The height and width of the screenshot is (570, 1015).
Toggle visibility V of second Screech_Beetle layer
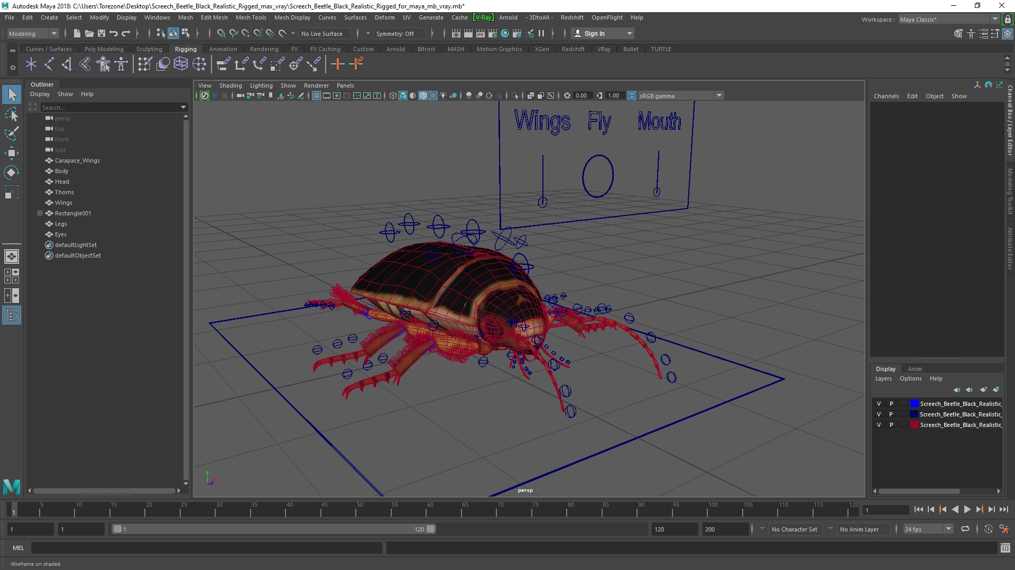[879, 414]
